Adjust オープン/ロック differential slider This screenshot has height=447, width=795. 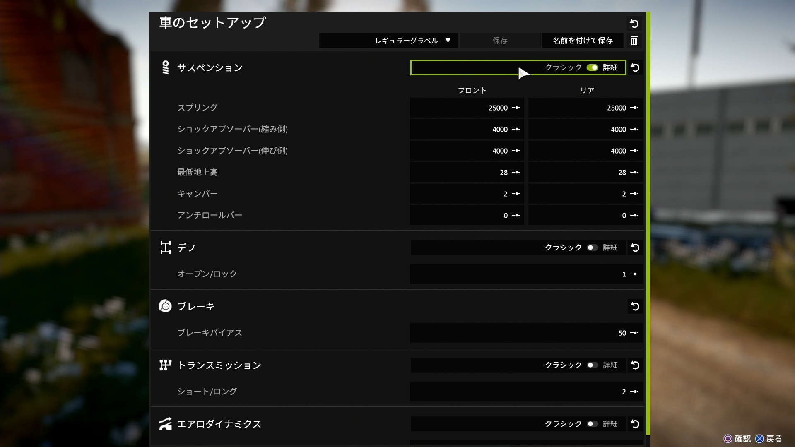click(x=634, y=274)
